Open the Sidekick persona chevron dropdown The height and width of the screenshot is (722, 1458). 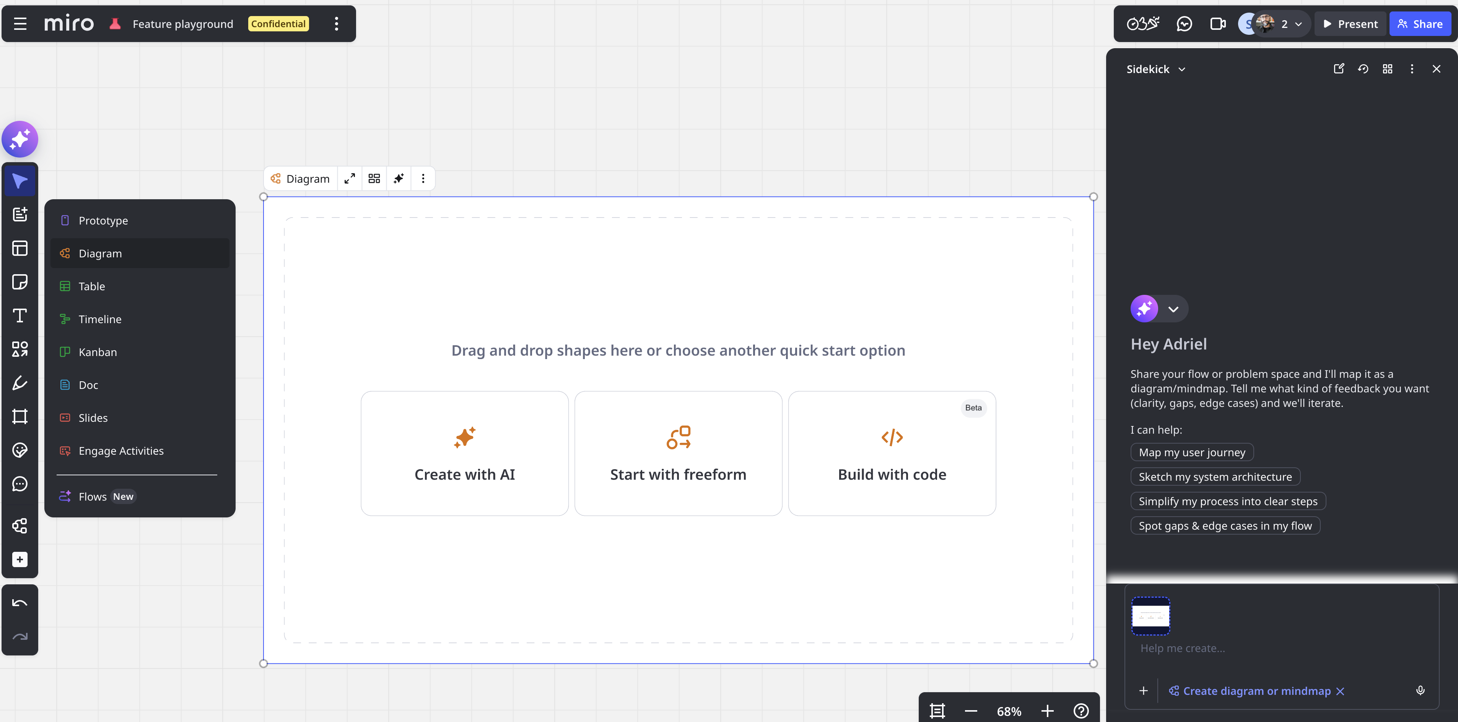pos(1173,309)
